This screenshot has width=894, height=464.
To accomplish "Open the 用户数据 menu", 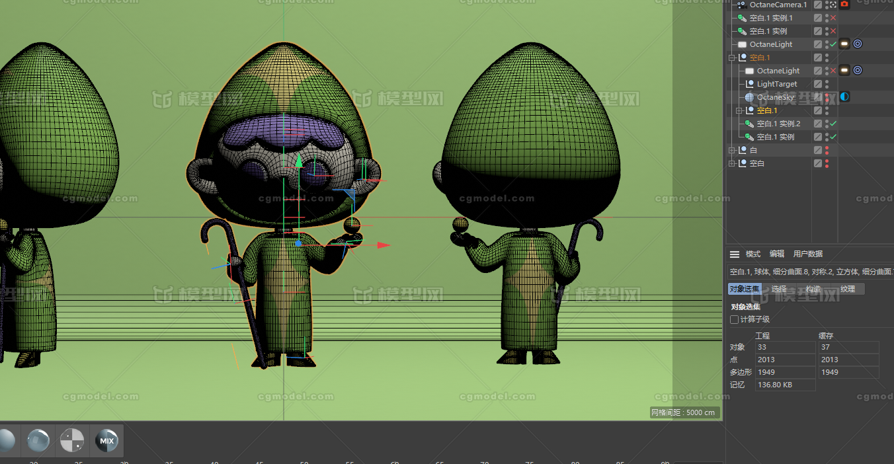I will (x=808, y=254).
